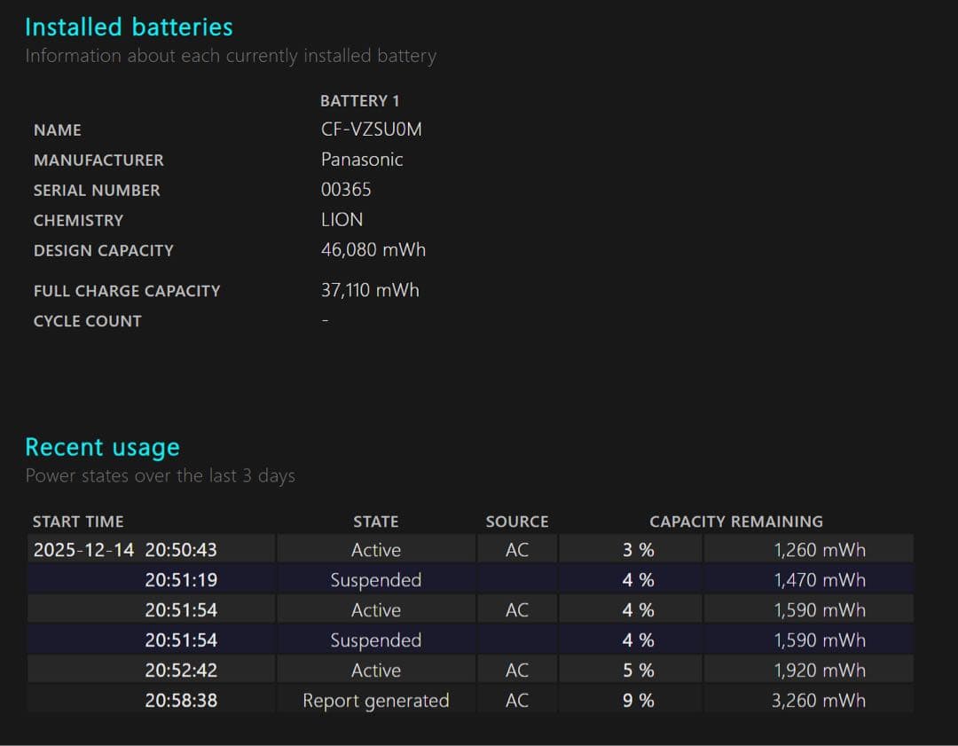Click chemistry value LION

click(x=342, y=220)
